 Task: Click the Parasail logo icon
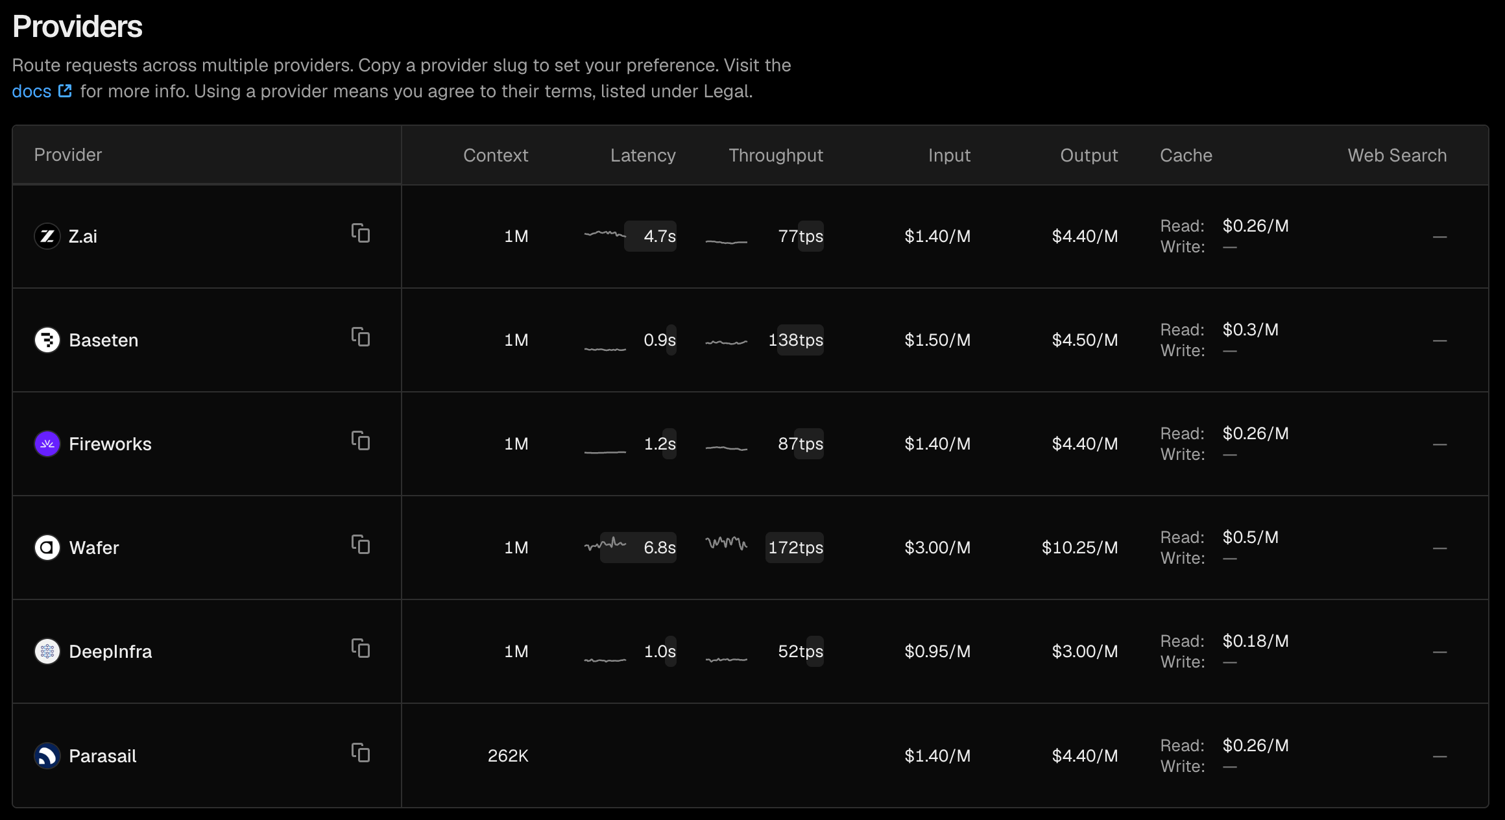point(47,756)
